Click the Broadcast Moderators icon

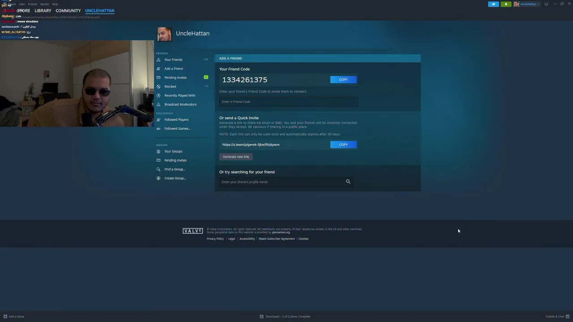pos(158,104)
